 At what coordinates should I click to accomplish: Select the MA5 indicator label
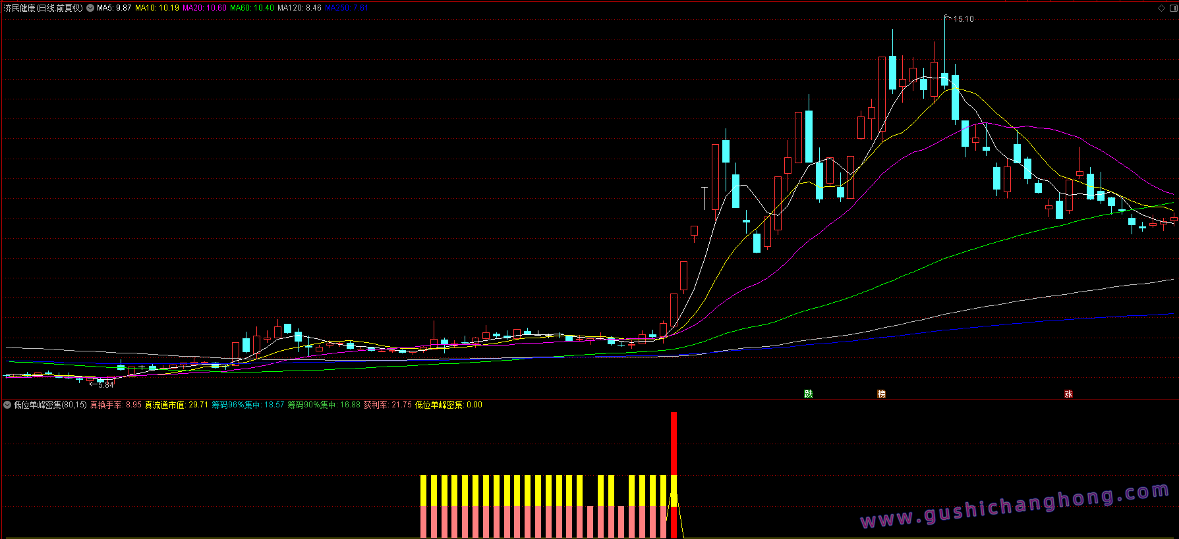coord(114,8)
